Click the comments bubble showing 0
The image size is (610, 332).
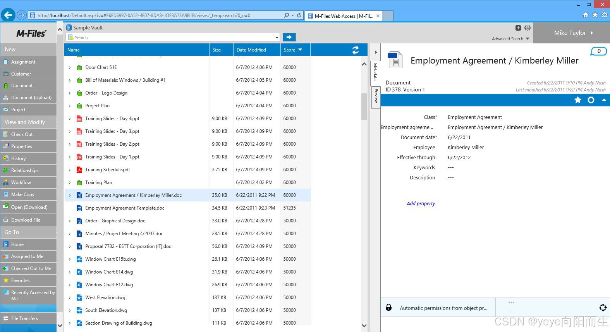click(598, 51)
